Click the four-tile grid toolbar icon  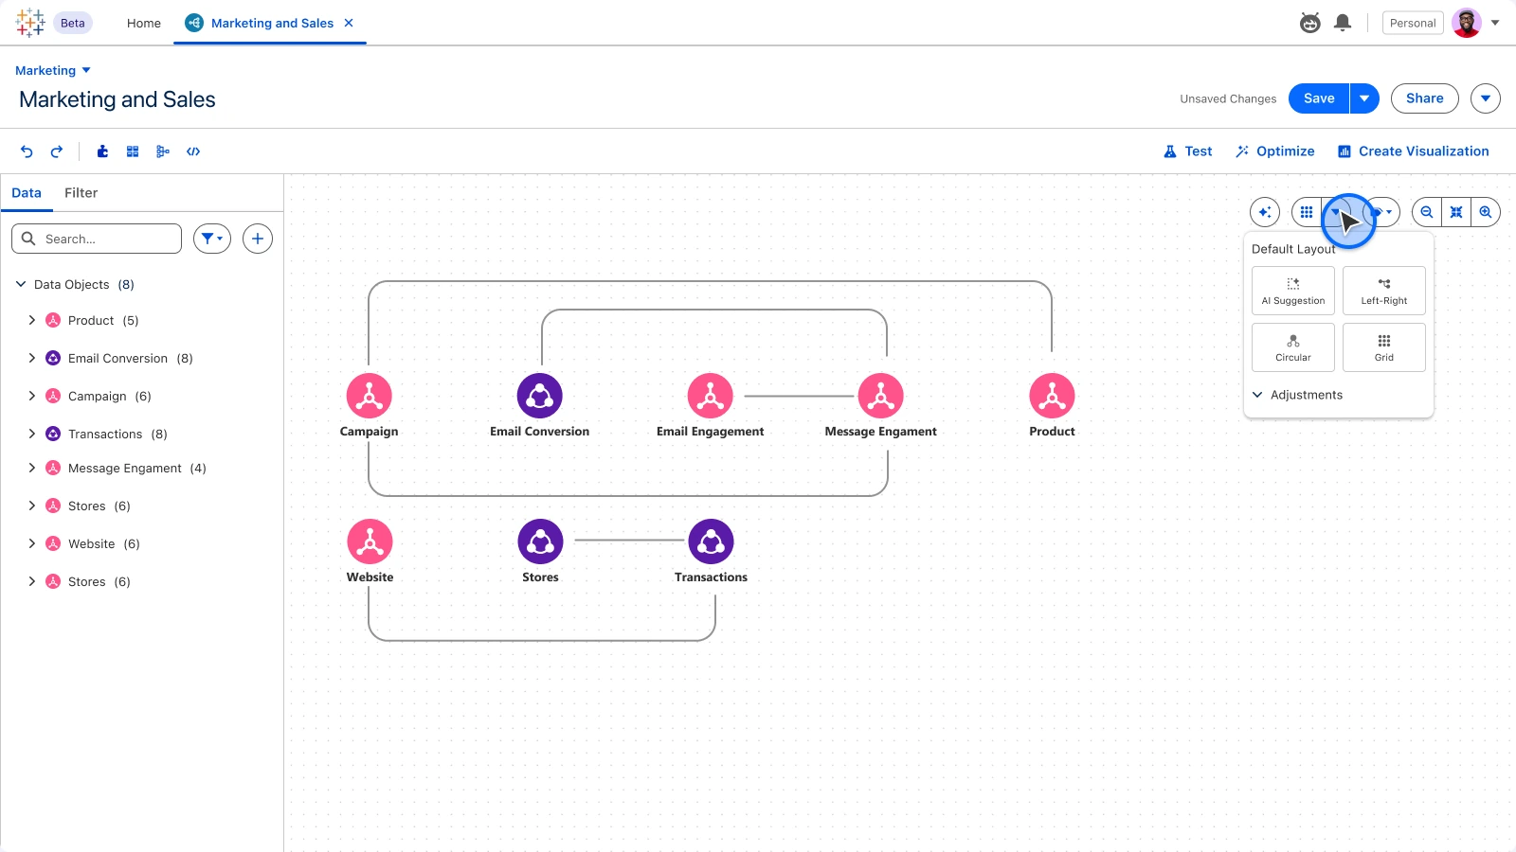click(x=133, y=151)
